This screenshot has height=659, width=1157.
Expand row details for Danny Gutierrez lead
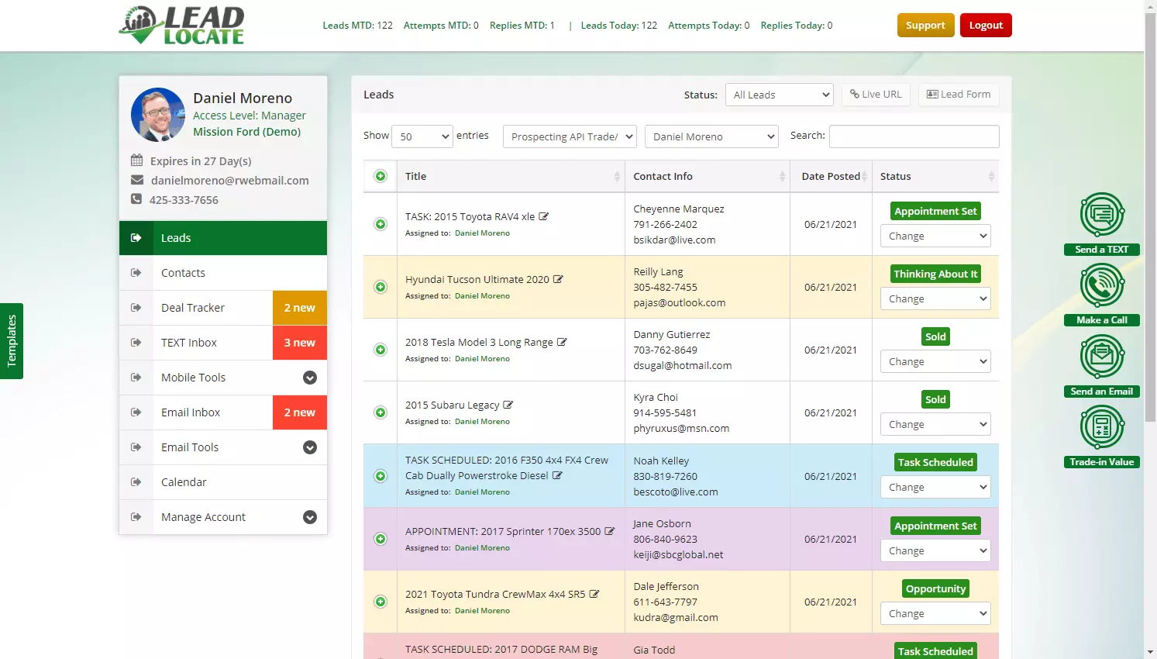pyautogui.click(x=381, y=350)
